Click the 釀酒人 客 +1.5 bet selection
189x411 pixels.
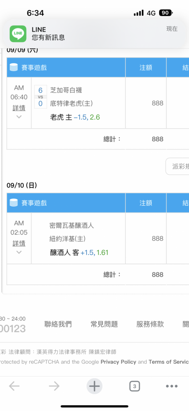[x=79, y=253]
